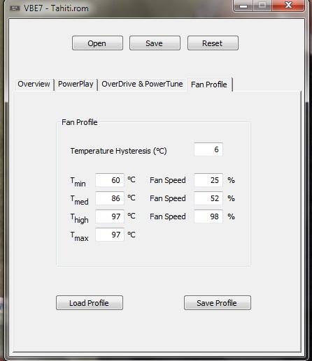
Task: Edit Fan Speed field showing 52
Action: click(208, 198)
